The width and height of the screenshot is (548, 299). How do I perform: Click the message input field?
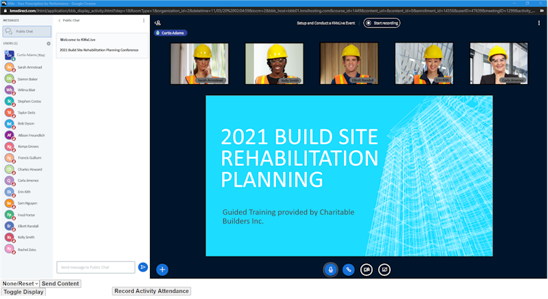[x=96, y=268]
